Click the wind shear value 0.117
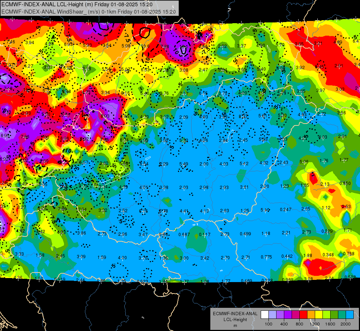 [x=204, y=235]
